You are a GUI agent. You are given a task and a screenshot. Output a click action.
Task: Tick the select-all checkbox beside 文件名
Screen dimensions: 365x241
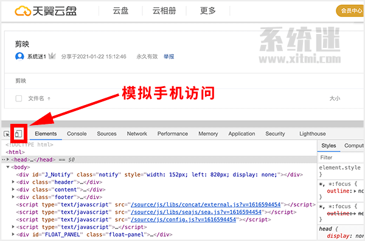tap(19, 98)
